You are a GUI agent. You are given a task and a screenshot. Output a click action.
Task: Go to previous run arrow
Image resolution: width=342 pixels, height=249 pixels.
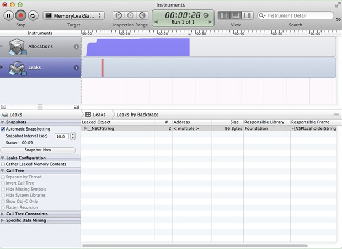(x=156, y=22)
